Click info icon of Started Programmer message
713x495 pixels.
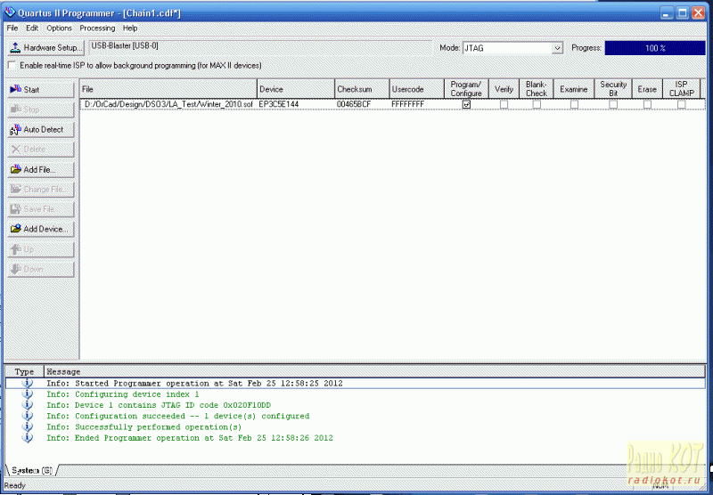28,384
